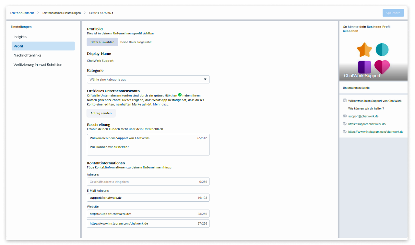Click the Telefonnummern breadcrumb link
415x245 pixels.
pyautogui.click(x=22, y=13)
